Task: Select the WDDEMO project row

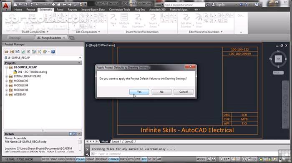Action: pos(20,94)
